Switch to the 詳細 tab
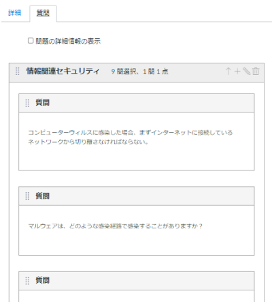This screenshot has width=272, height=302. [15, 13]
